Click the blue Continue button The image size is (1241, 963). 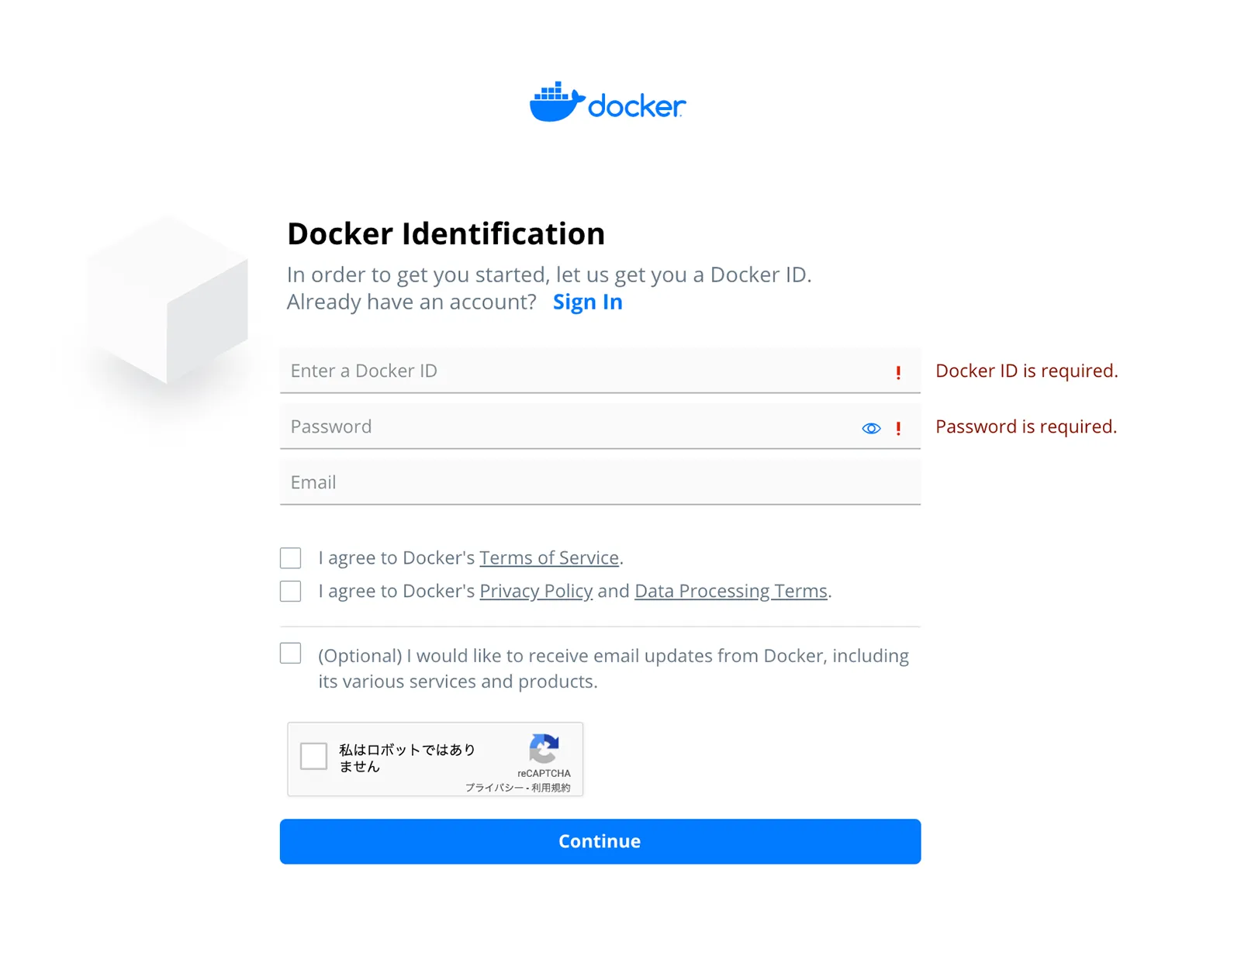point(600,841)
